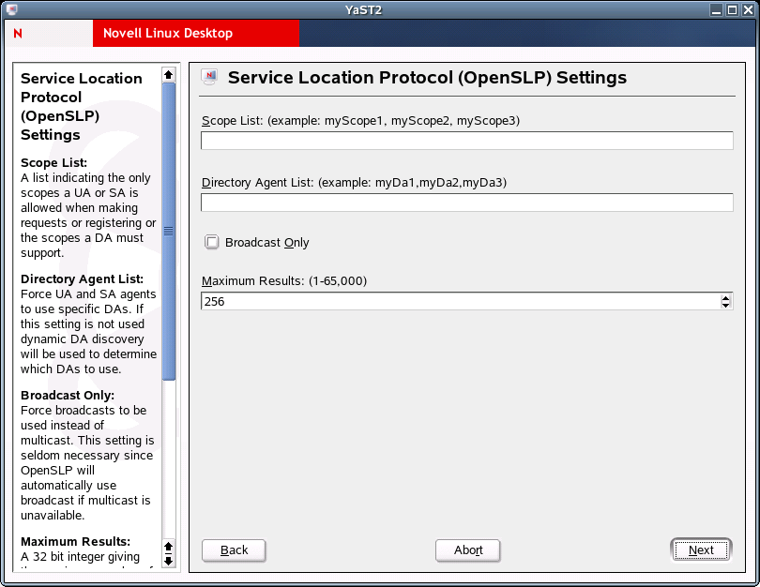Screen dimensions: 760x587
Task: Enable the Broadcast Only checkbox
Action: pos(212,242)
